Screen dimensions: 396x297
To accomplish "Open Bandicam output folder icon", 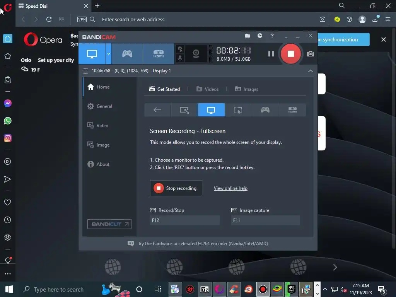I will point(247,36).
